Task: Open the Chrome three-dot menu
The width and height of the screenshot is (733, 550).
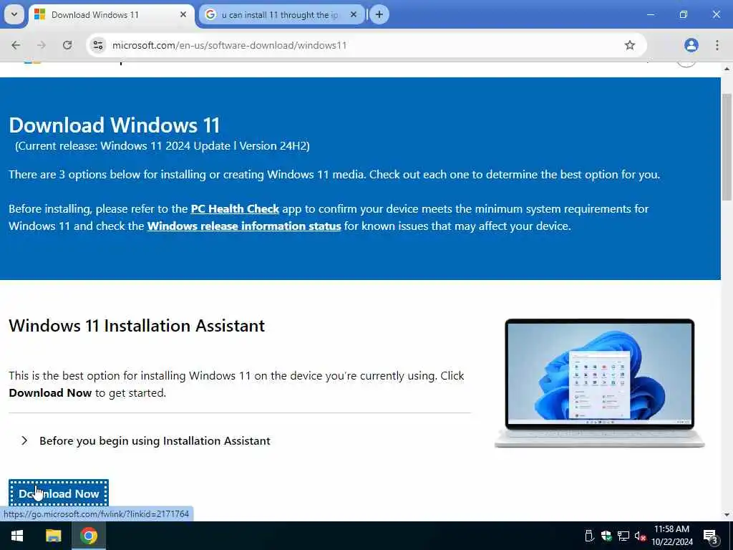Action: [x=717, y=45]
